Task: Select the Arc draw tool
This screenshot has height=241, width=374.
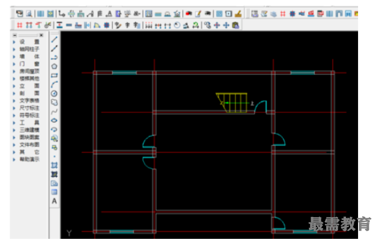Action: (54, 85)
